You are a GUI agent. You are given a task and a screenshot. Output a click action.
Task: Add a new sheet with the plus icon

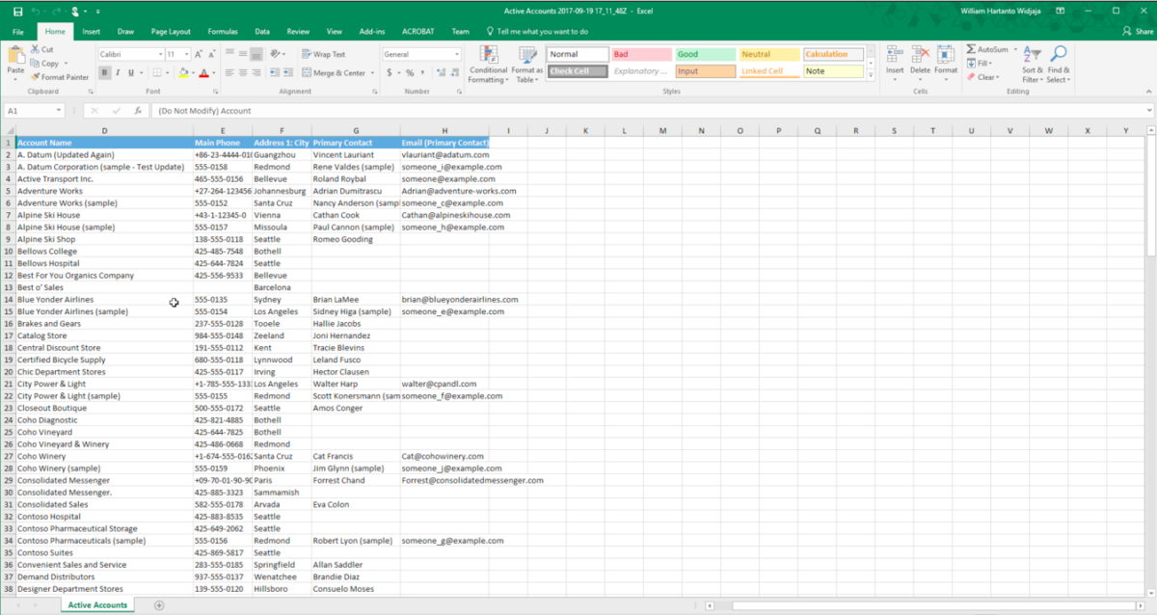click(159, 605)
